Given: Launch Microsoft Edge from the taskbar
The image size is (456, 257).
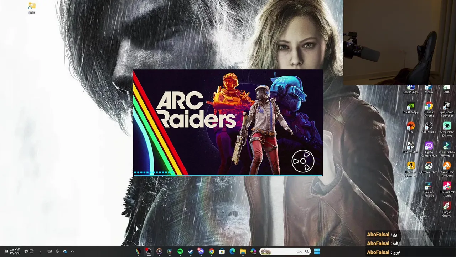Looking at the screenshot, I should 232,251.
